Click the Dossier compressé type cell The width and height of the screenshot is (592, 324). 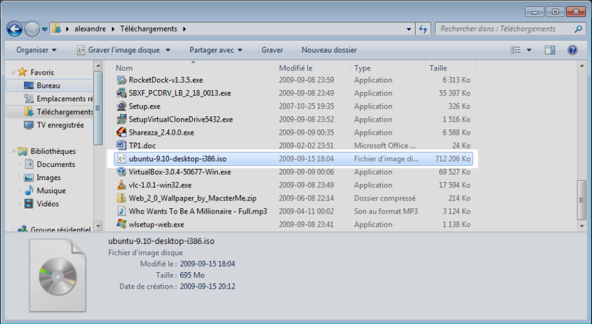385,198
